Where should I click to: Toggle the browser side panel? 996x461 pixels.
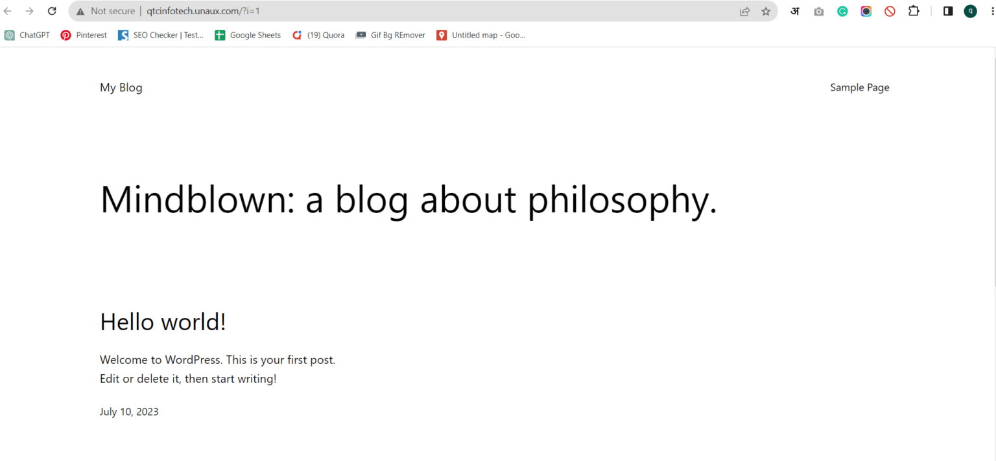coord(948,11)
